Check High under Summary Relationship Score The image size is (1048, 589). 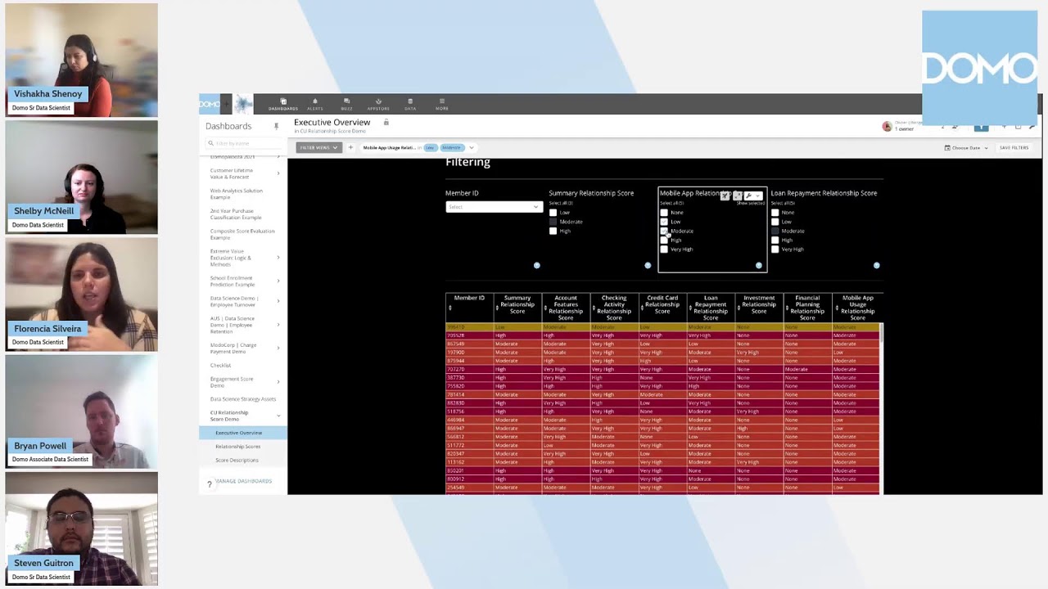[x=553, y=231]
